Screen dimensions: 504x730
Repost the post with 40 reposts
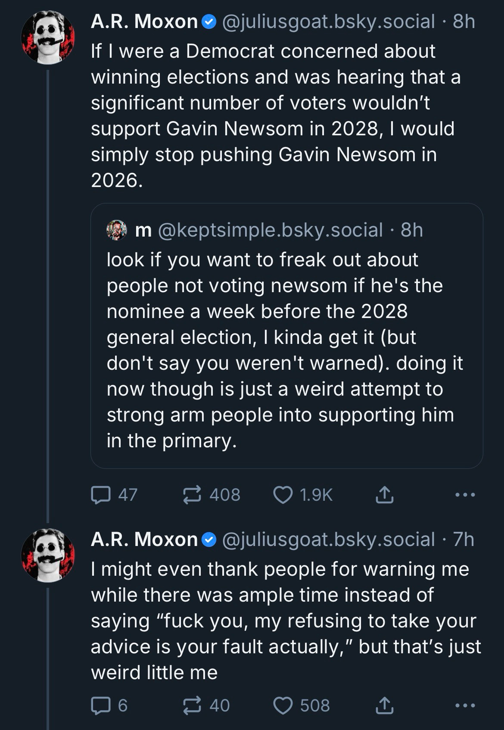[192, 705]
